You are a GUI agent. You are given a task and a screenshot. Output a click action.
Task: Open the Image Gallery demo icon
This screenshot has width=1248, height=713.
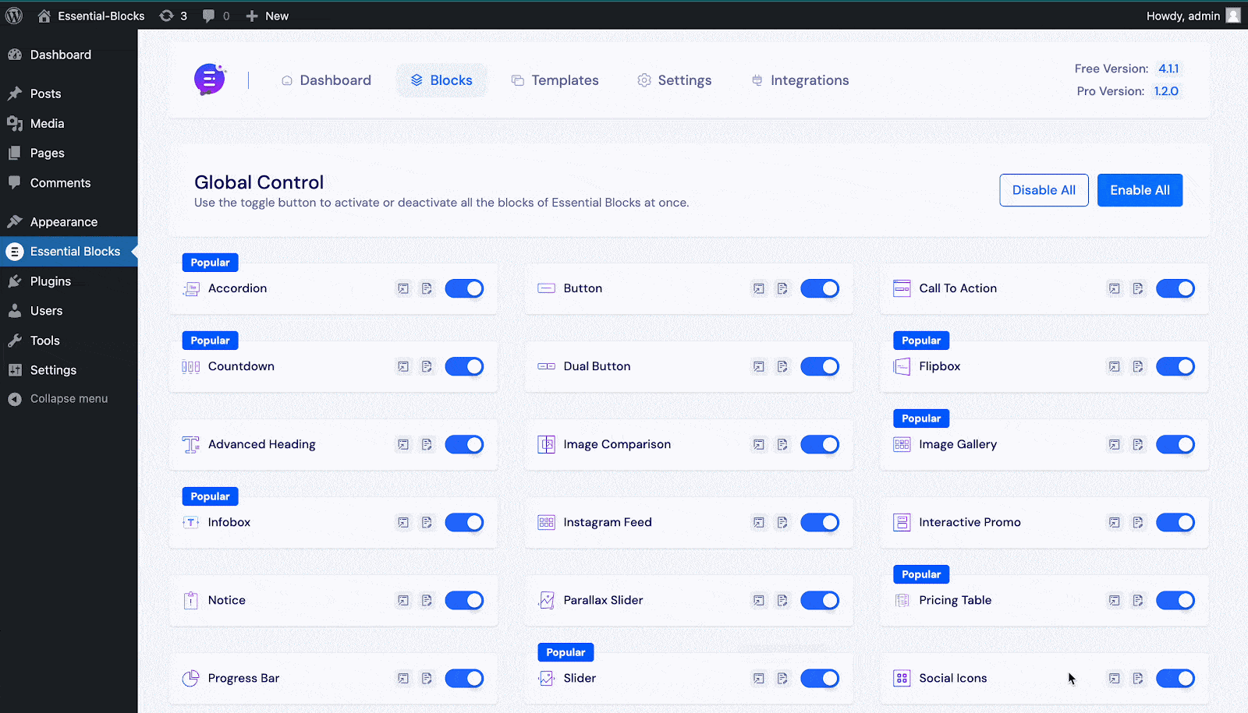1115,444
